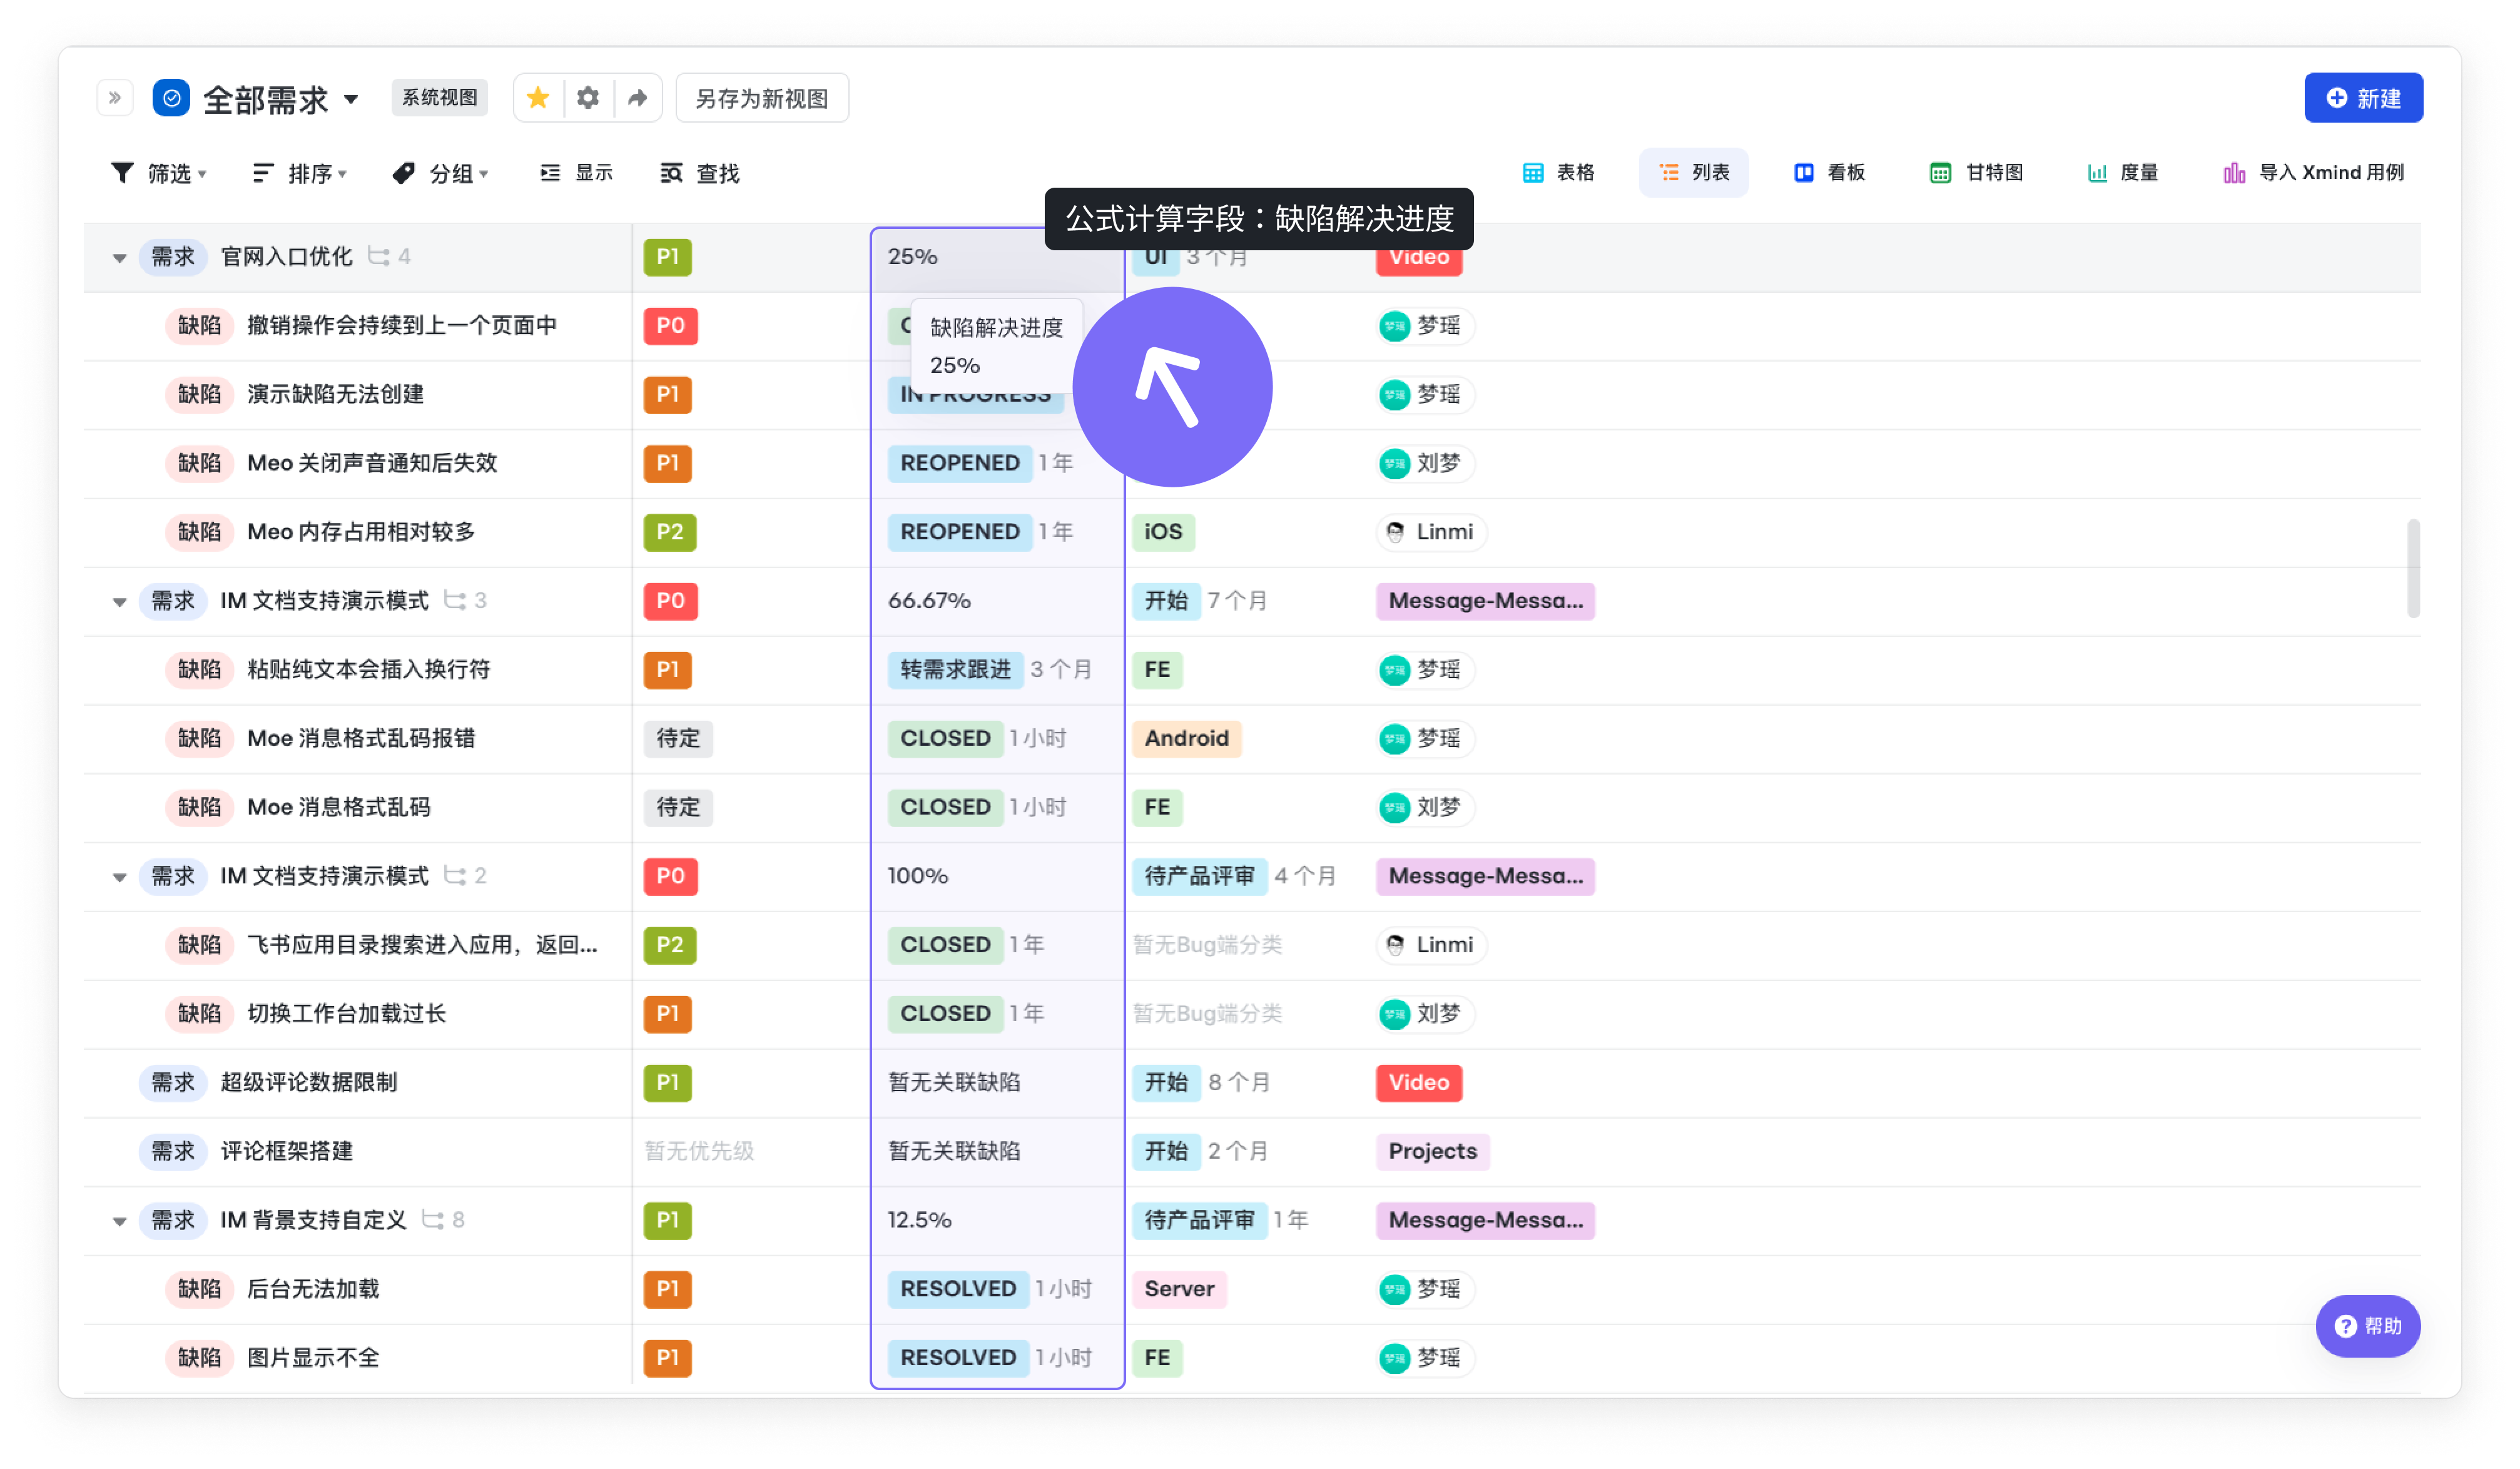Click 另存为新视图 button
2520x1469 pixels.
[762, 98]
